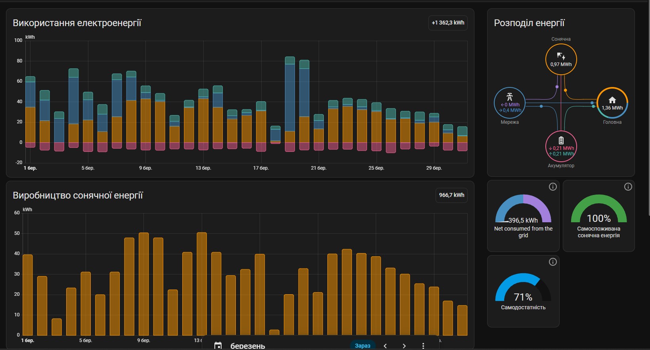This screenshot has height=350, width=650.
Task: Open info for Net consumed from the grid
Action: click(552, 187)
